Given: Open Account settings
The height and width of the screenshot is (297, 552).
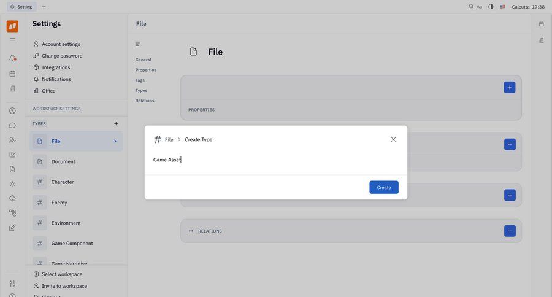Looking at the screenshot, I should (x=61, y=44).
